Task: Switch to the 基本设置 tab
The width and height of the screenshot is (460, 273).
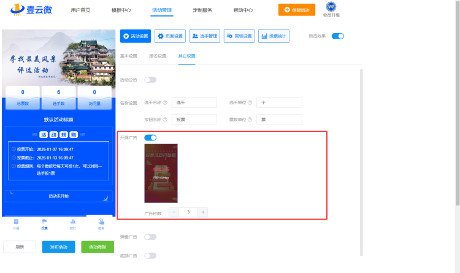Action: [x=128, y=56]
